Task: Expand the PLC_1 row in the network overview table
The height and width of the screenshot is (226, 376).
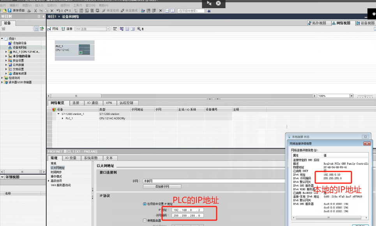Action: pyautogui.click(x=63, y=118)
